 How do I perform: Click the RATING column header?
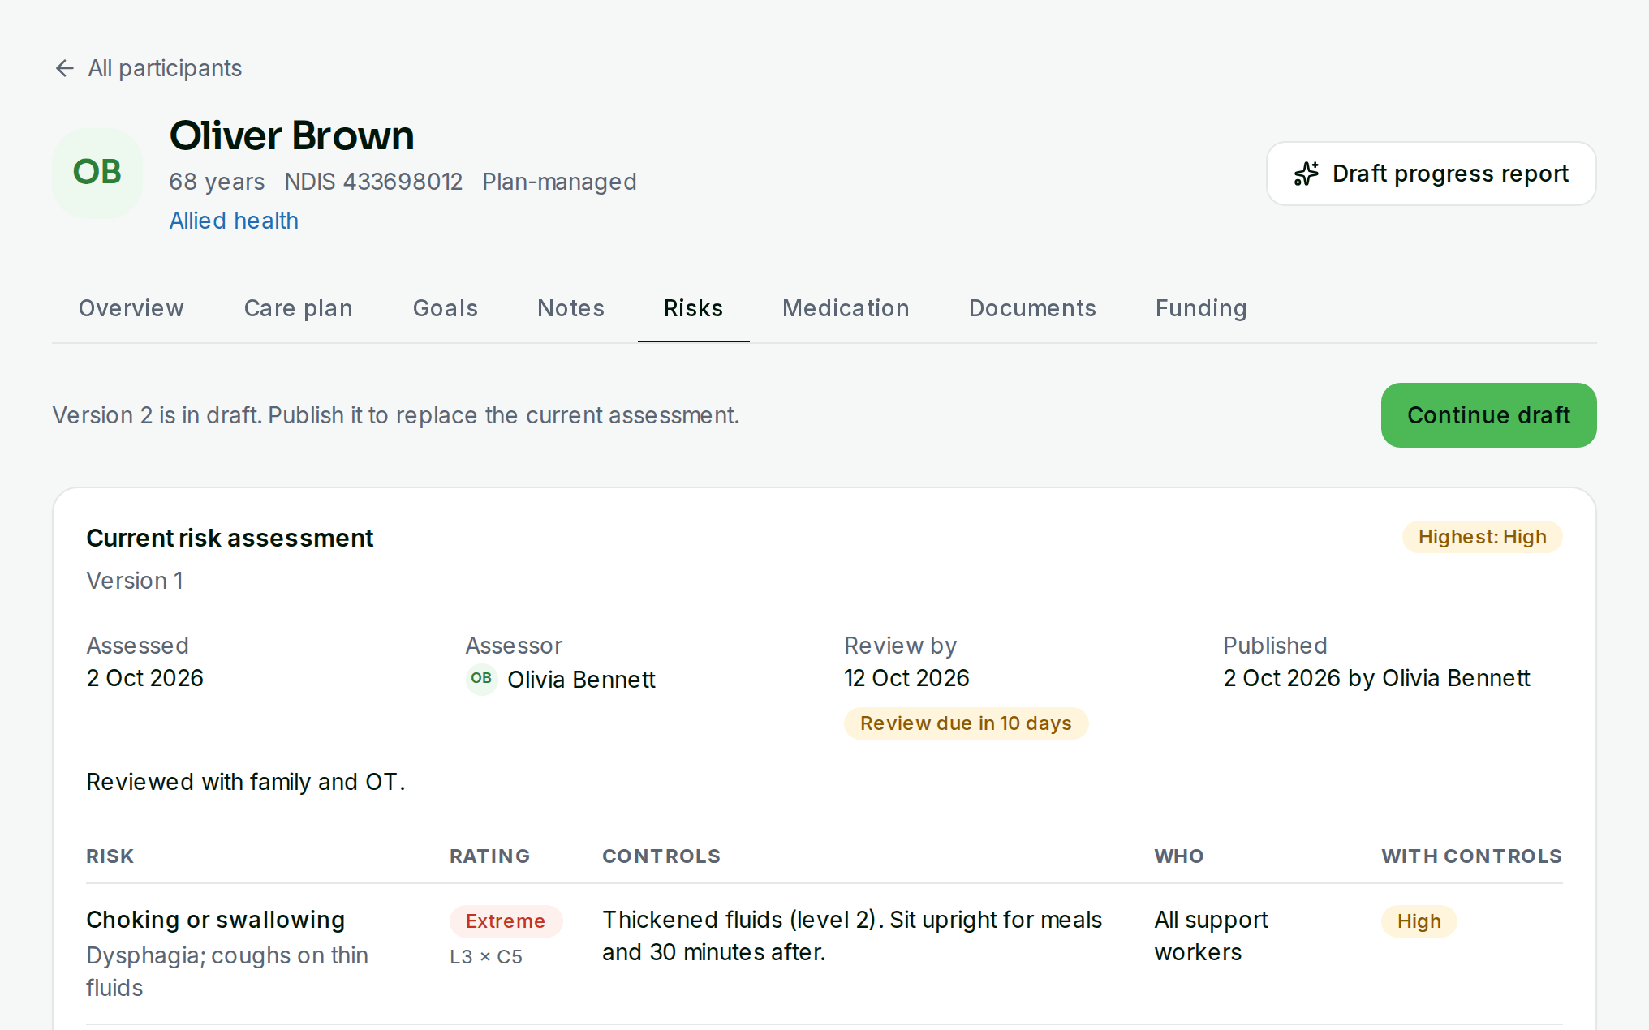(x=489, y=856)
